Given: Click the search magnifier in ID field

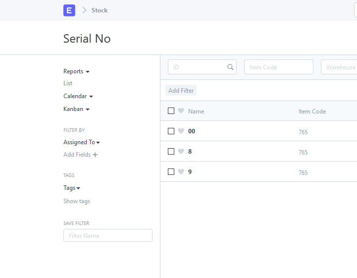Looking at the screenshot, I should point(230,67).
